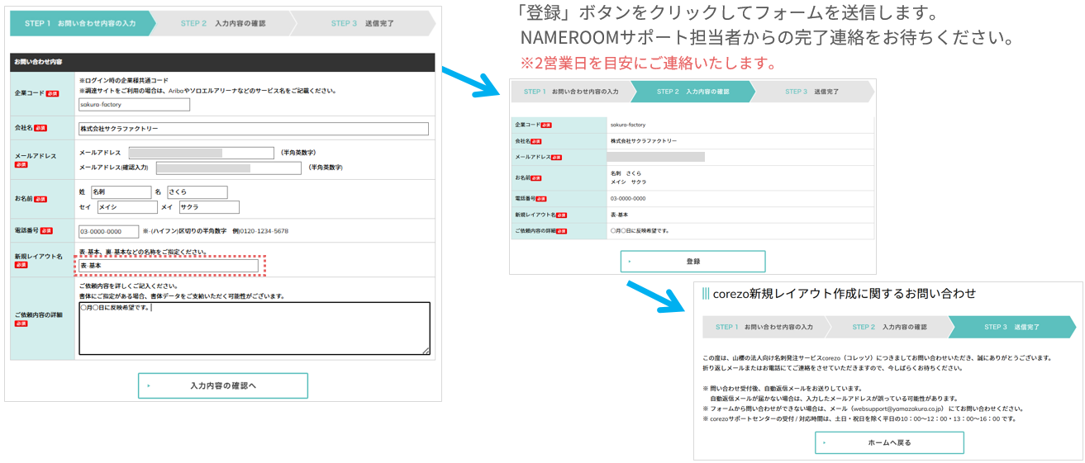Select STEP 3 送信完了 on the confirmation screen
This screenshot has height=463, width=1085.
[x=811, y=92]
